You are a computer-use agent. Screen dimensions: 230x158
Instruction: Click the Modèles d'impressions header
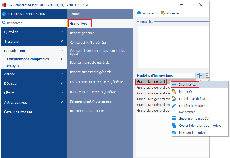(155, 75)
